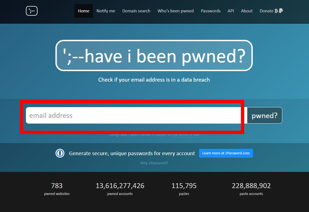Go to Domain search
The height and width of the screenshot is (212, 309).
pos(136,11)
